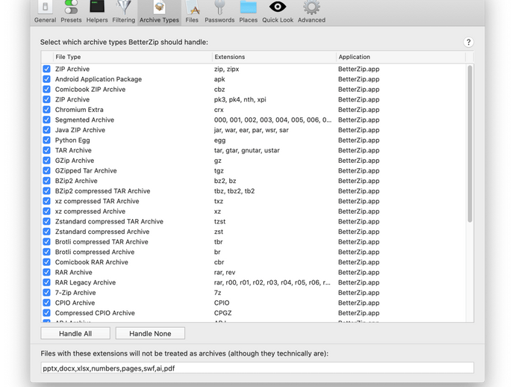Select BZip2 compressed TAR Archive row
This screenshot has width=515, height=387.
[253, 191]
